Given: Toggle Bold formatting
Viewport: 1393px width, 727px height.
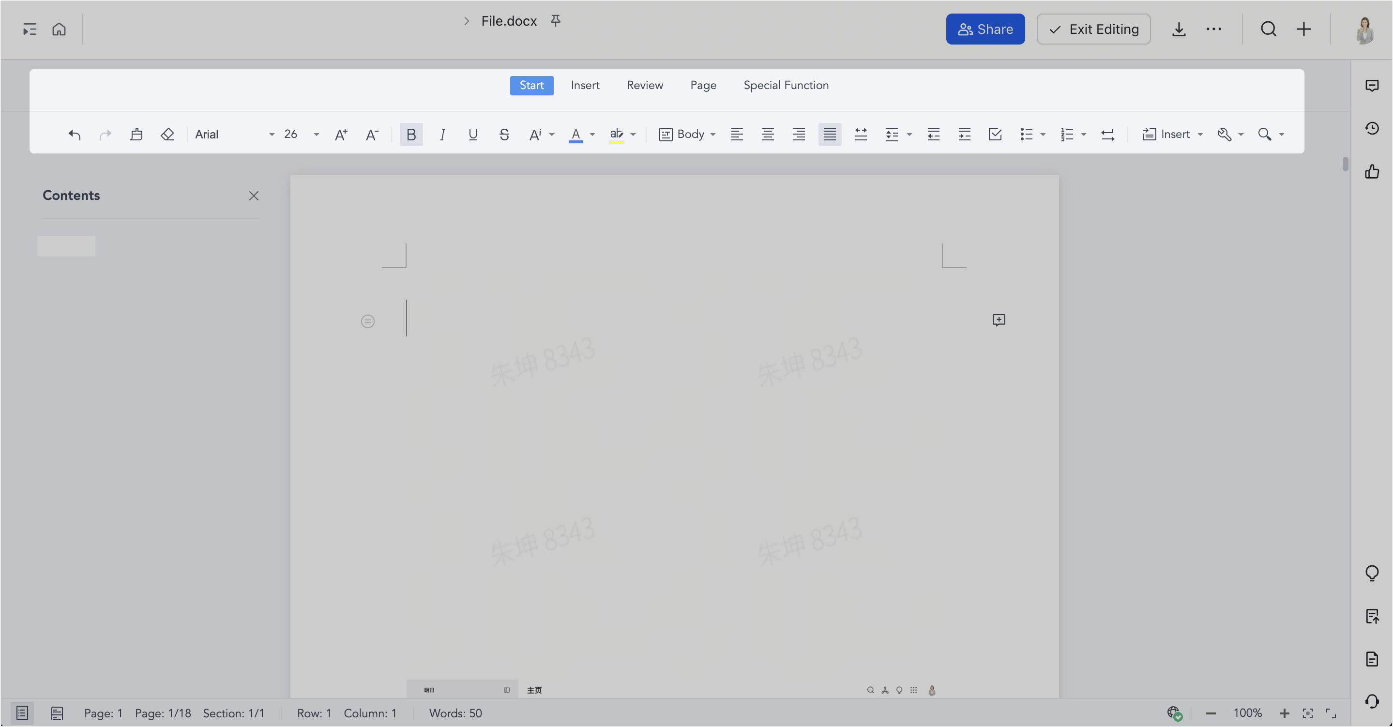Looking at the screenshot, I should pos(411,134).
